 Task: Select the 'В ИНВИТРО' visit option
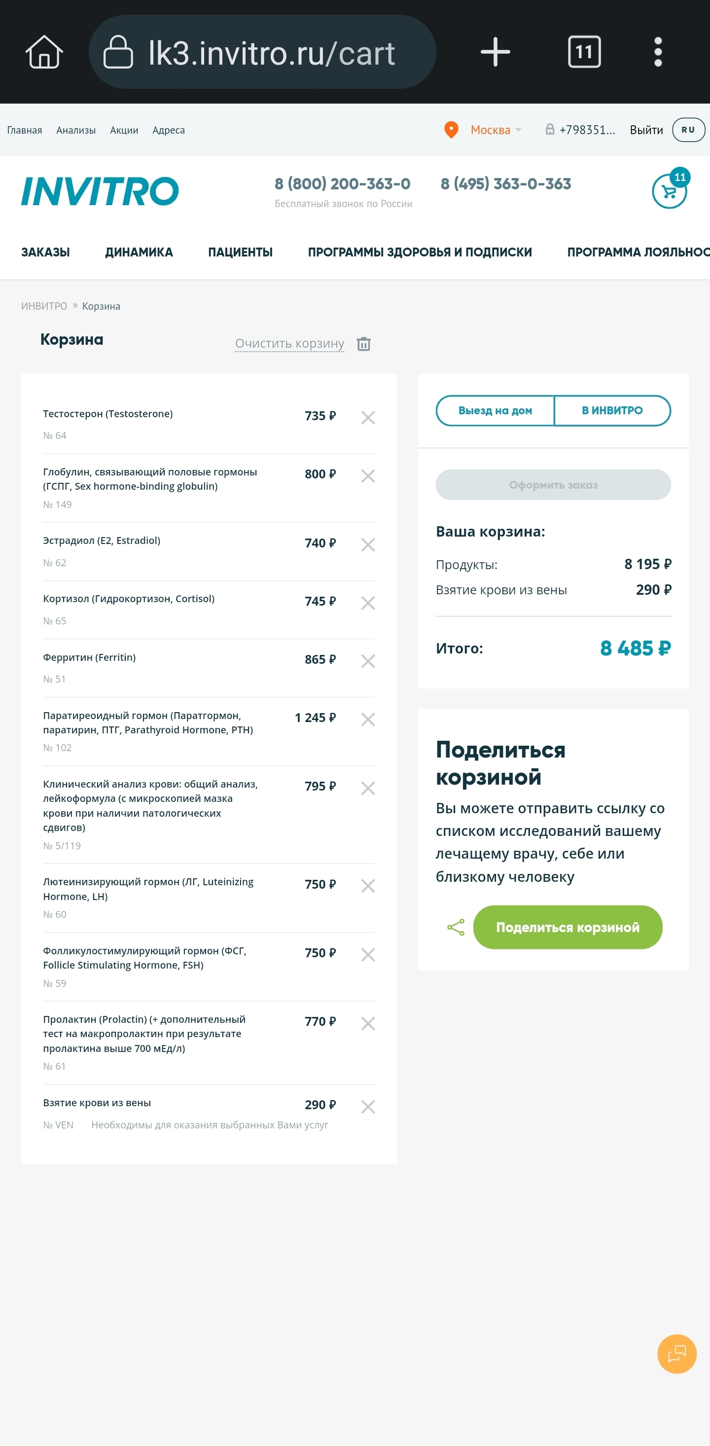(612, 410)
